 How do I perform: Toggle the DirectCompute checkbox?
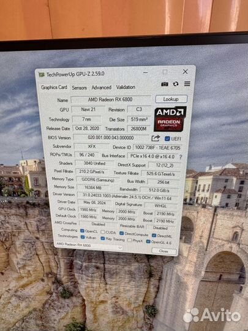[x=121, y=233]
